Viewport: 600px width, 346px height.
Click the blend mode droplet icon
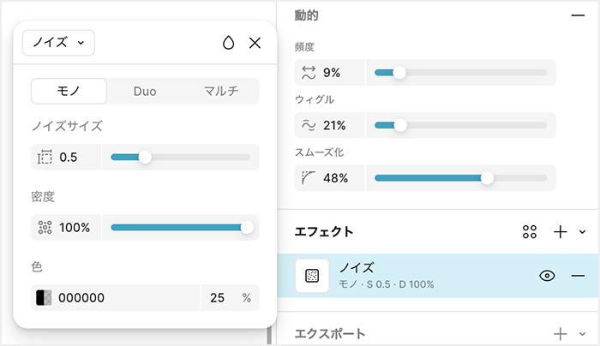[228, 43]
